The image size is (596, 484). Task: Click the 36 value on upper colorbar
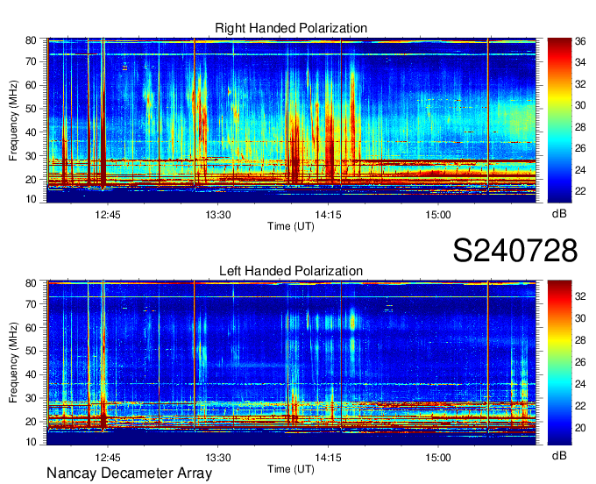(580, 41)
